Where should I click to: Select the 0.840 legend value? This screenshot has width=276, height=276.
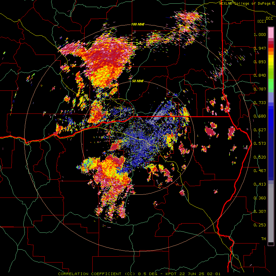tap(260, 75)
